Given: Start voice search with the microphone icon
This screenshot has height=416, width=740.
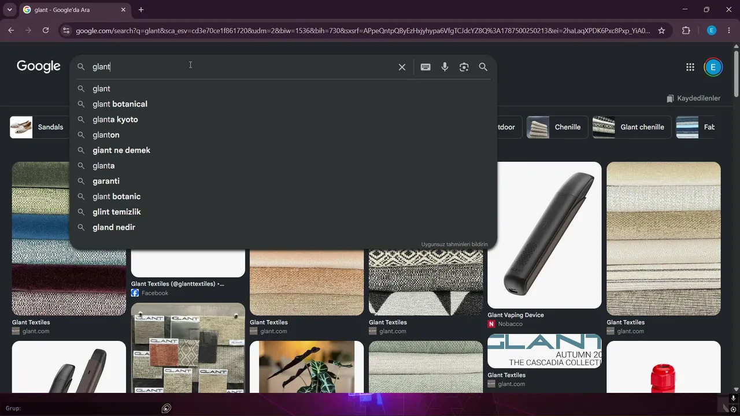Looking at the screenshot, I should [445, 67].
